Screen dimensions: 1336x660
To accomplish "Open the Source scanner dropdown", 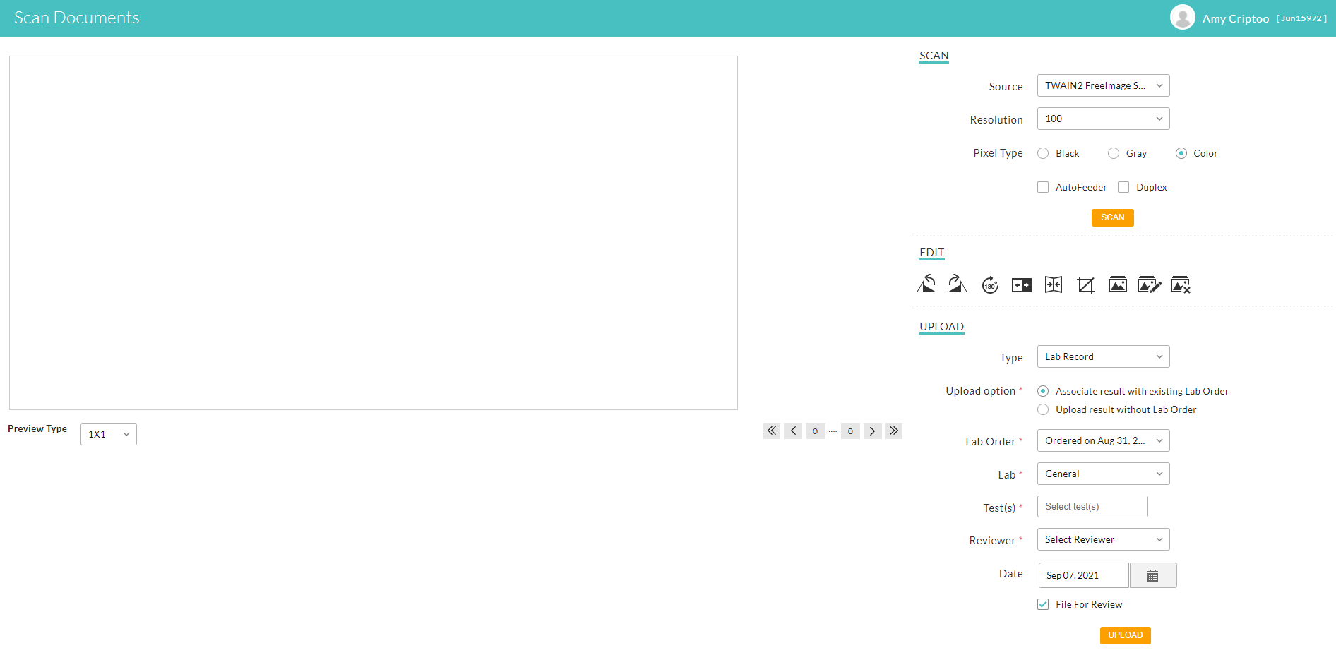I will point(1103,85).
